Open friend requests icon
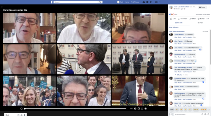211x116 pixels. click(144, 2)
